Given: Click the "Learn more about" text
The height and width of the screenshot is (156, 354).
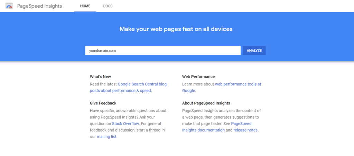Looking at the screenshot, I should click(x=198, y=84).
